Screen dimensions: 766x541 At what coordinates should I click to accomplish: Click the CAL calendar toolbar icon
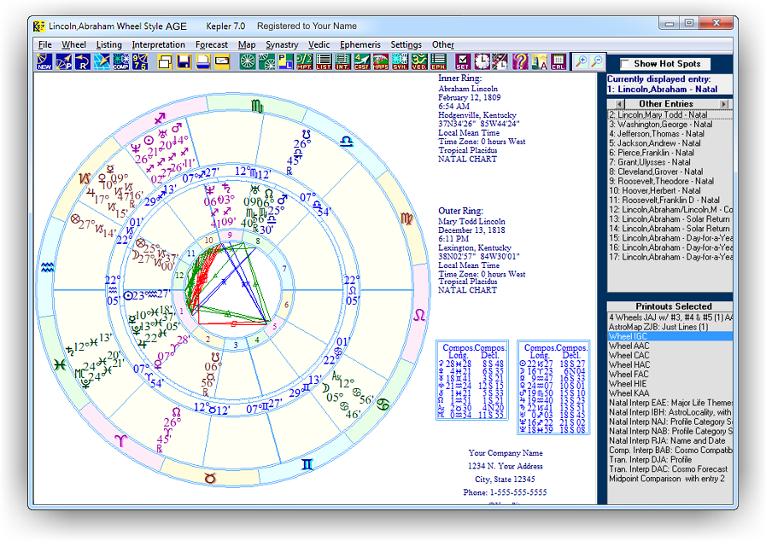pos(558,62)
